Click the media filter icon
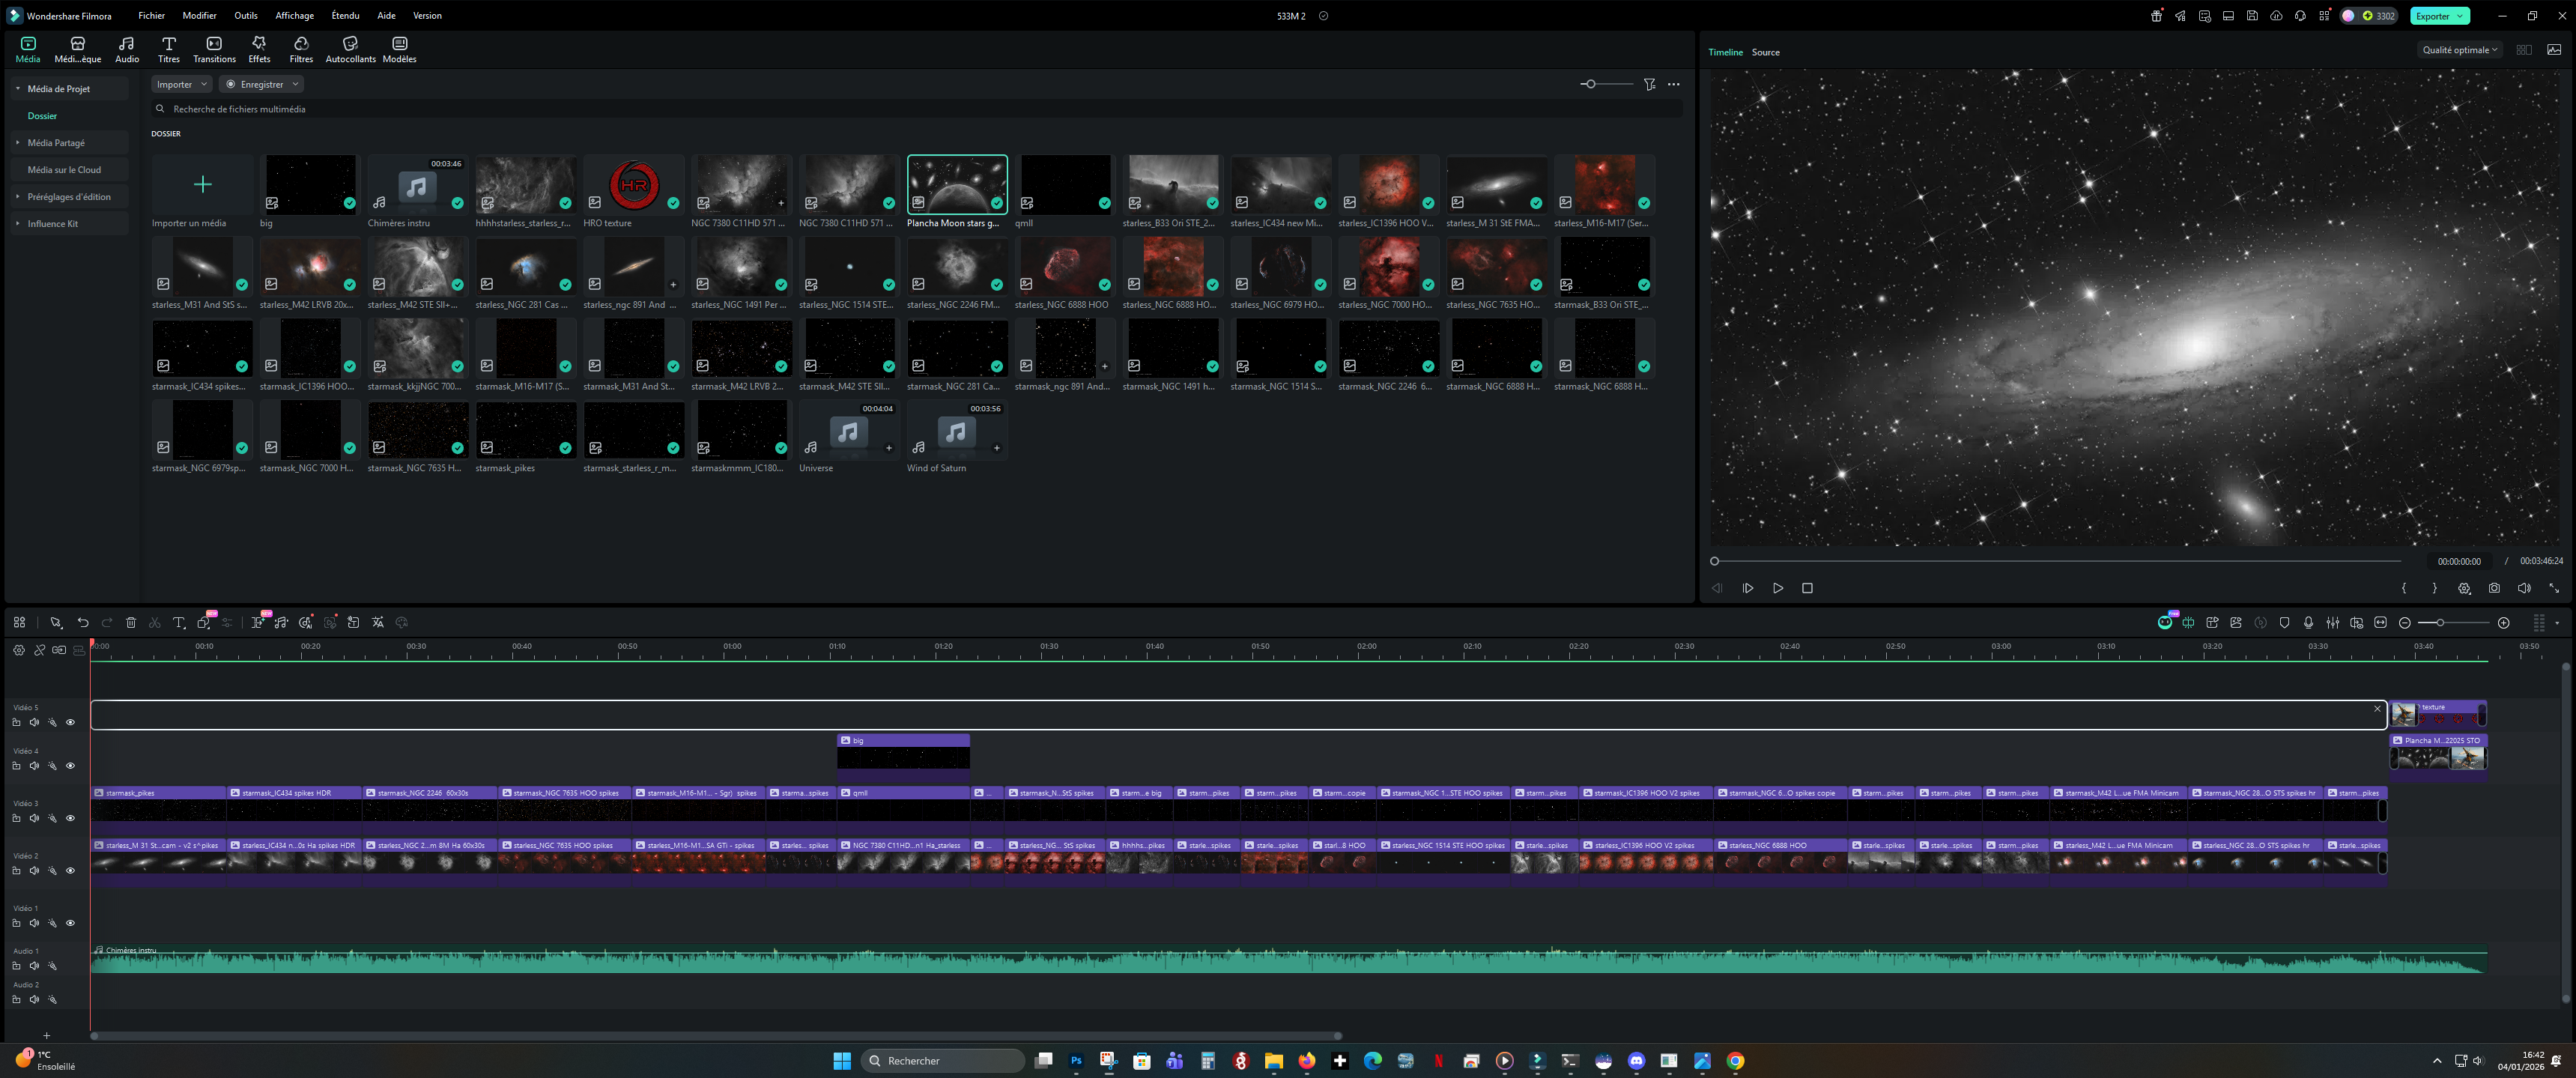 (1649, 84)
